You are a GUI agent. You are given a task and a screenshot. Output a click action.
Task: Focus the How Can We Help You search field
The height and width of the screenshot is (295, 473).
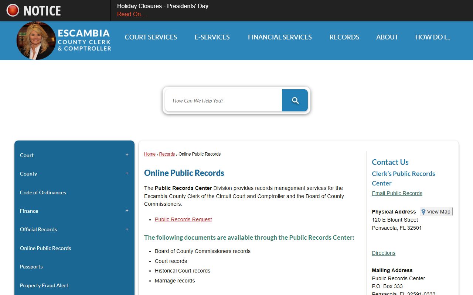224,100
